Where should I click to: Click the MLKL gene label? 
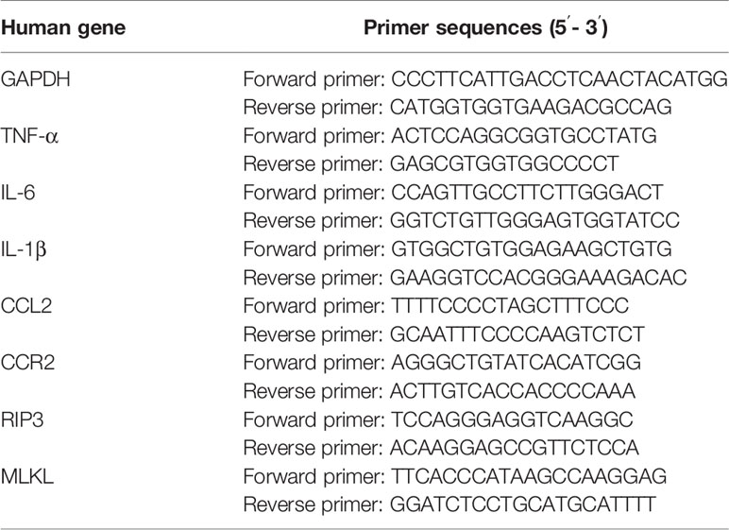coord(27,476)
